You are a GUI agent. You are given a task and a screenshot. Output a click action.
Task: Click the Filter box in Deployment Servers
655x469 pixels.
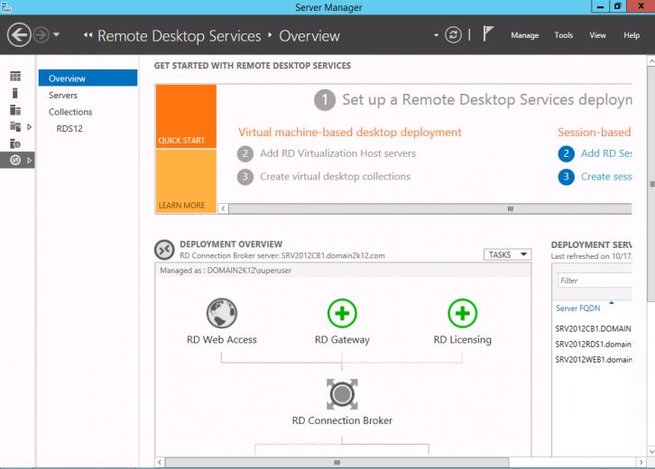595,280
